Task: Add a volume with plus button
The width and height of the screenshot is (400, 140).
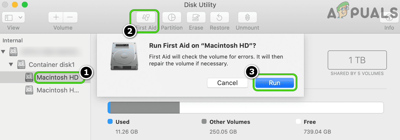Action: 56,17
